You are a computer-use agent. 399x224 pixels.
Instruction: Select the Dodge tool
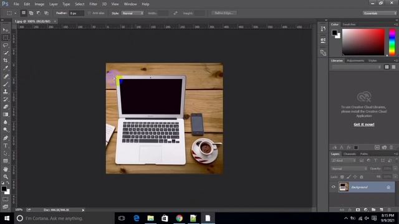click(6, 130)
